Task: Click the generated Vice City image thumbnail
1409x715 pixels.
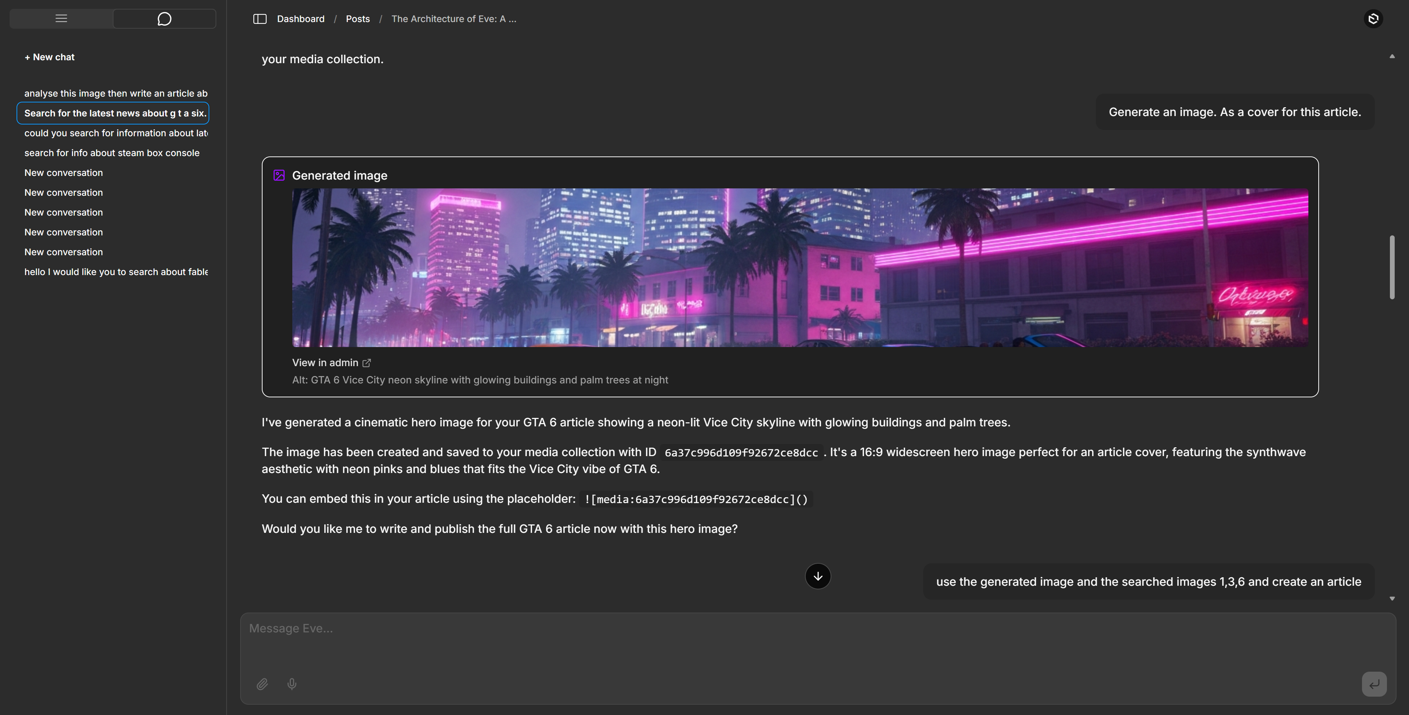Action: click(x=800, y=267)
